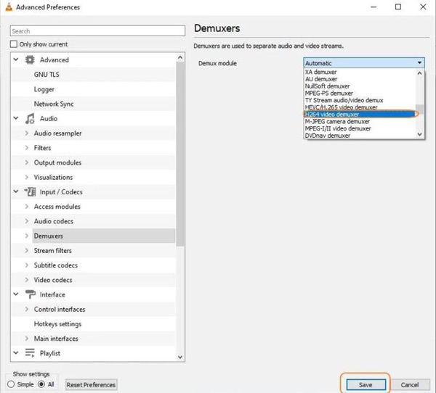Select Logger in the tree
This screenshot has height=393, width=436.
[44, 89]
